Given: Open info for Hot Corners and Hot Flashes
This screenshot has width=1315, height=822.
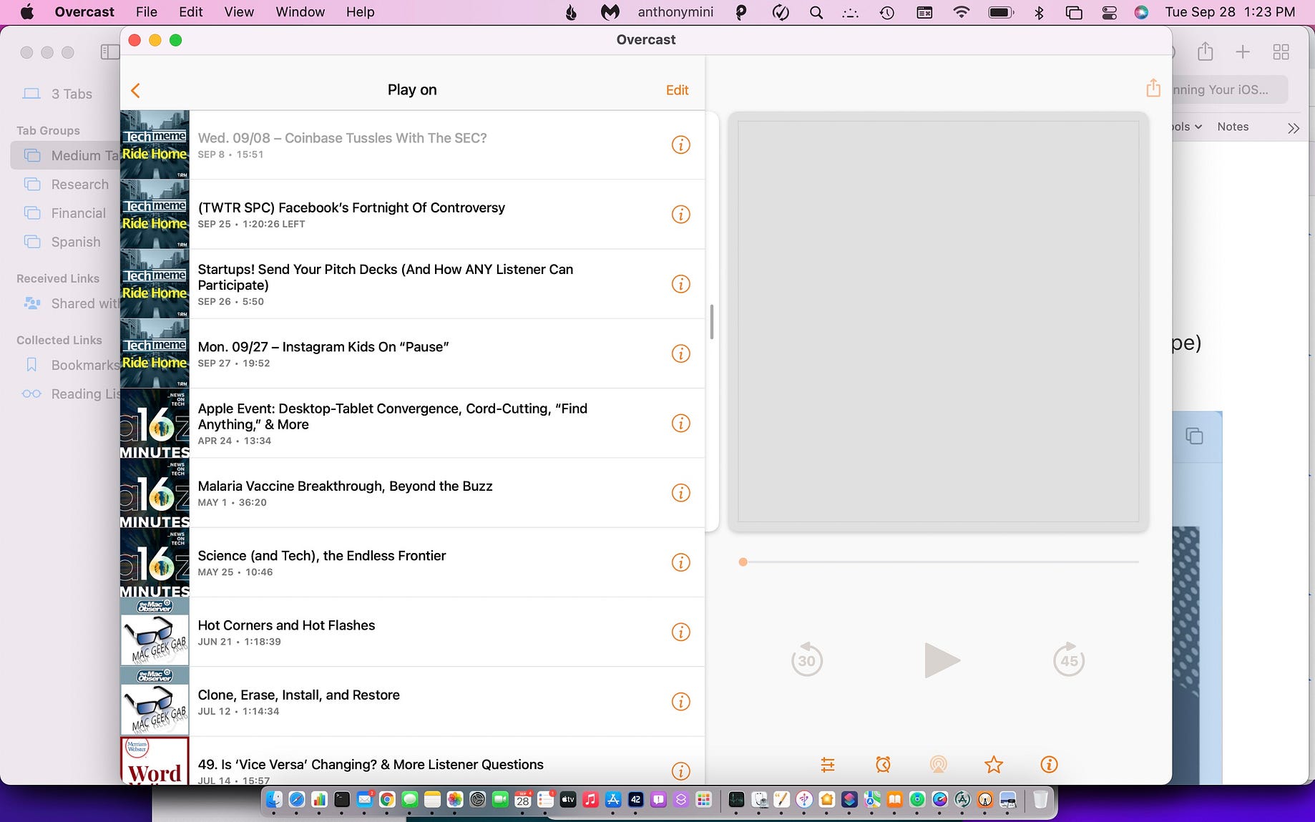Looking at the screenshot, I should pyautogui.click(x=680, y=632).
